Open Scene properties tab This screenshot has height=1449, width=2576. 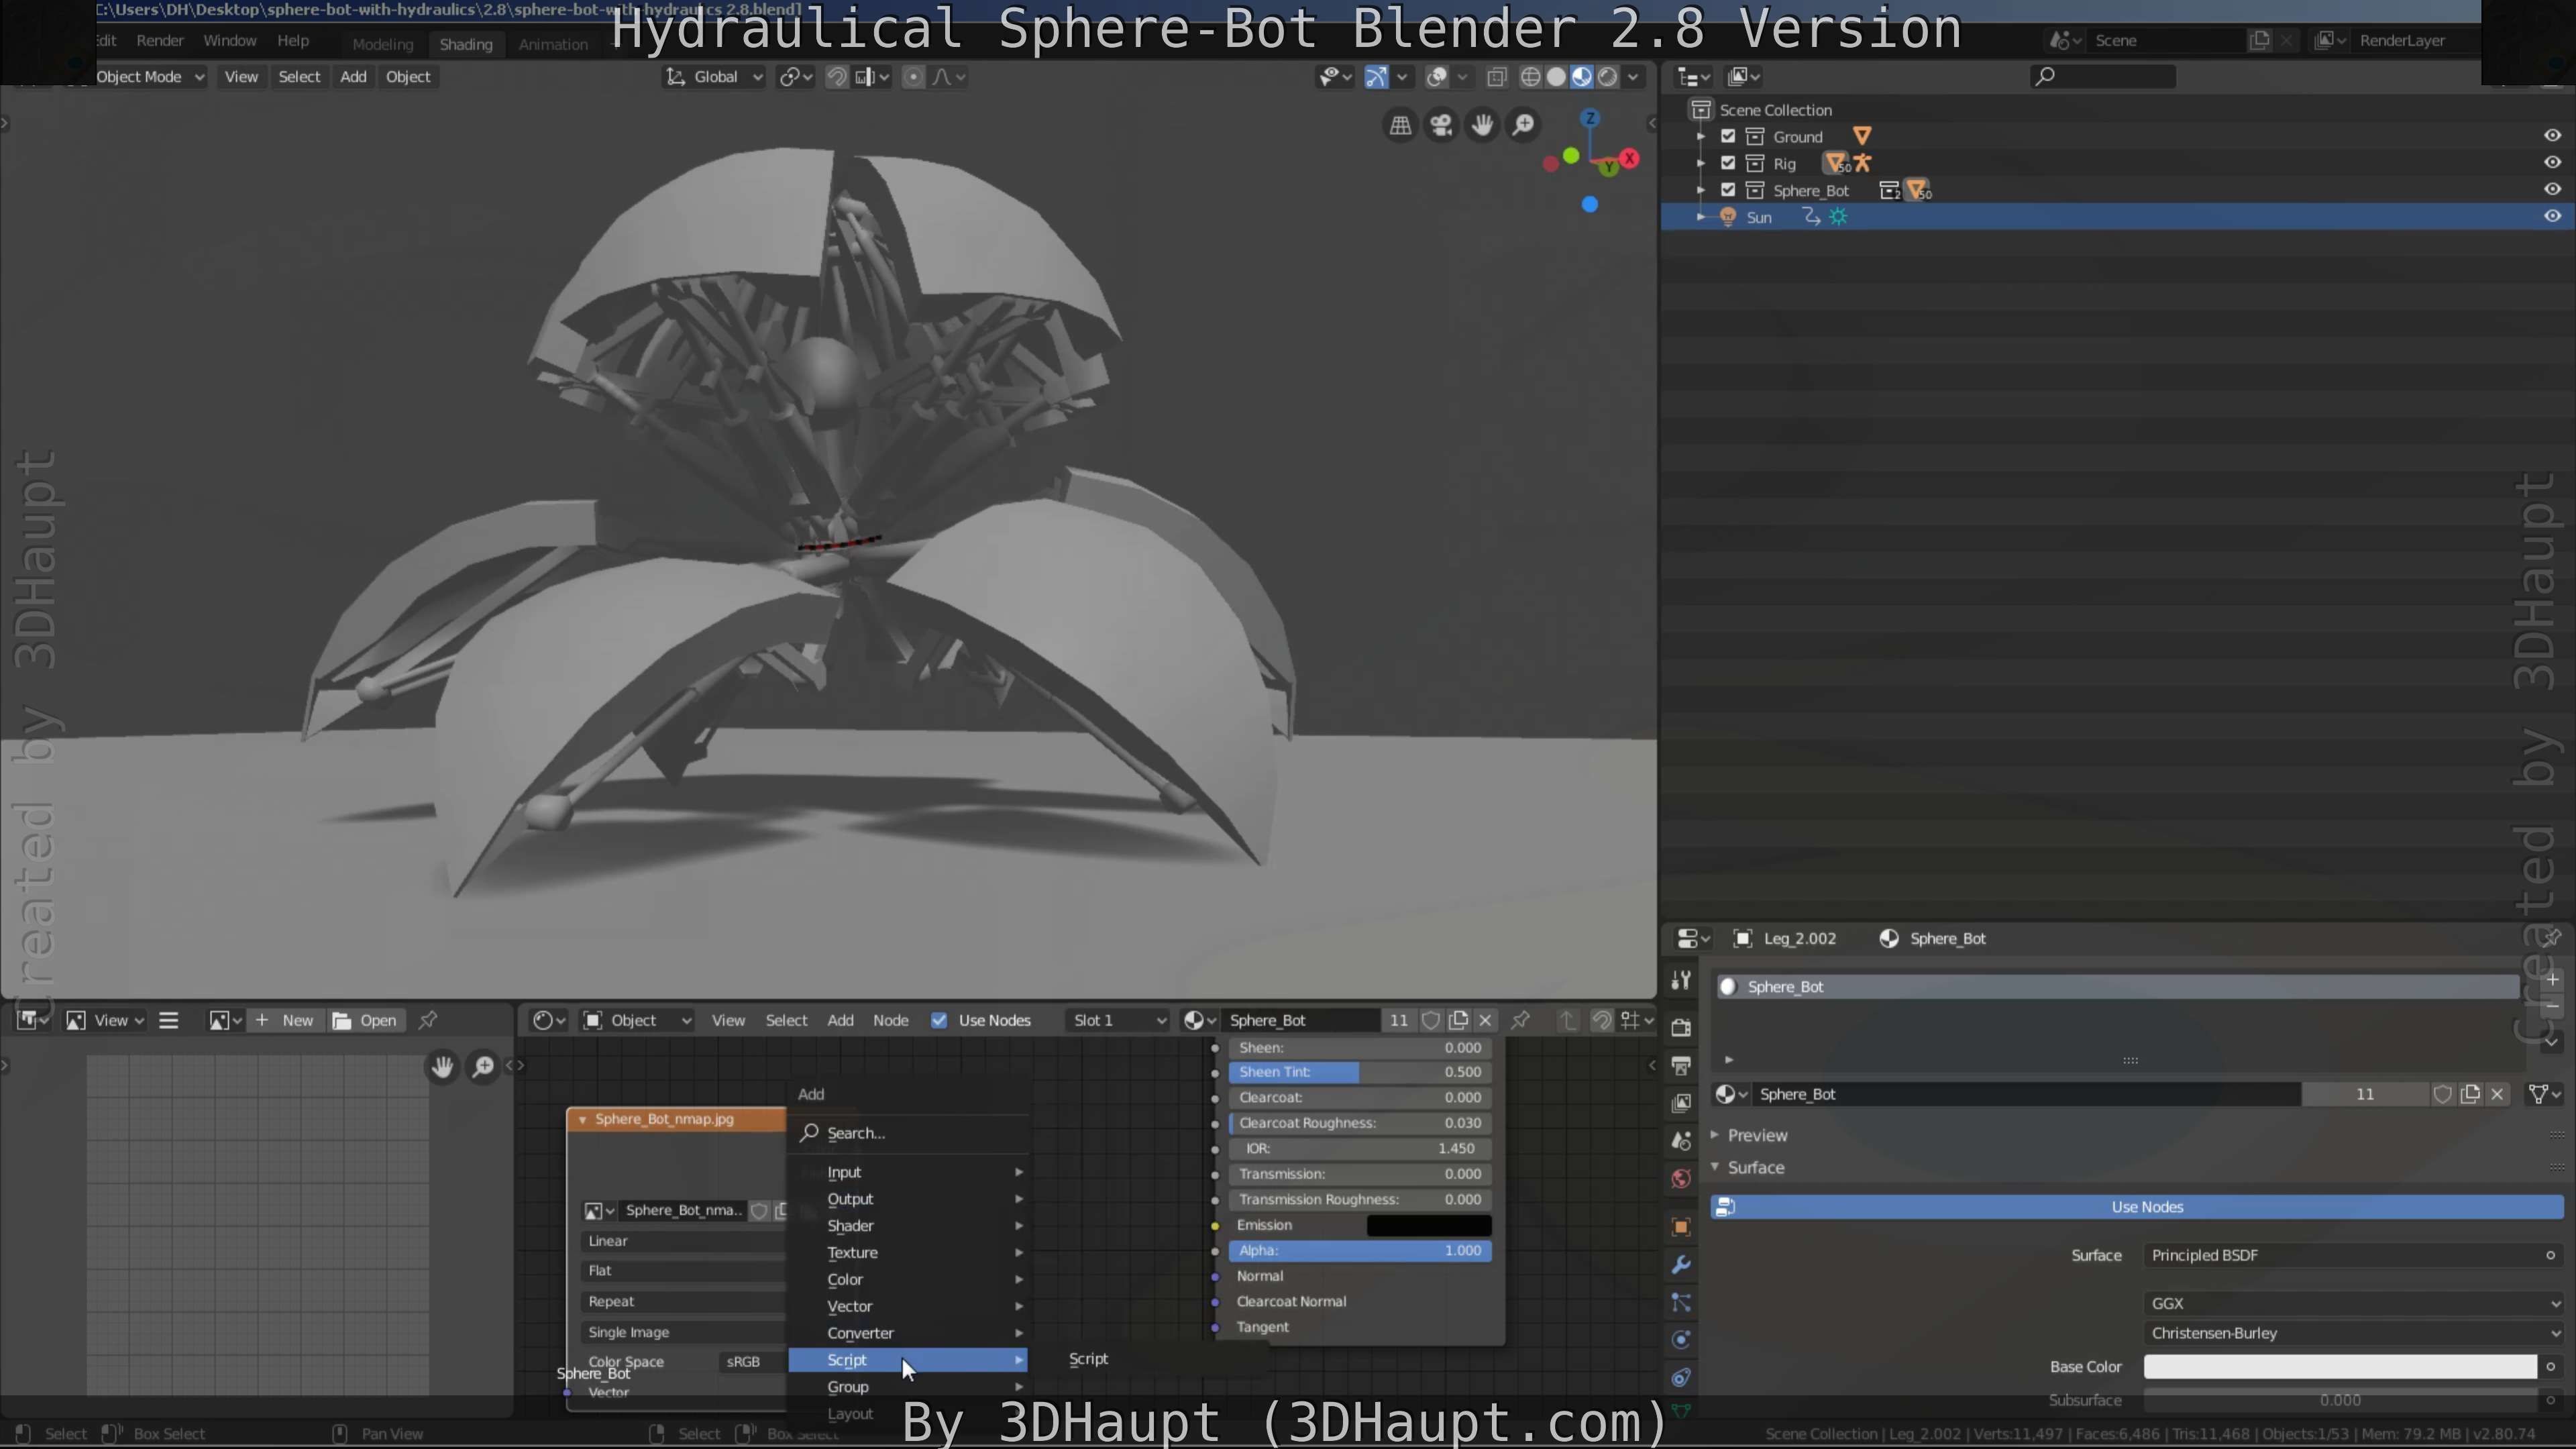click(1681, 1140)
